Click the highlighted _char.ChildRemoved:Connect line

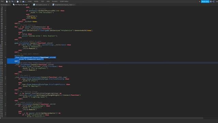[35, 57]
